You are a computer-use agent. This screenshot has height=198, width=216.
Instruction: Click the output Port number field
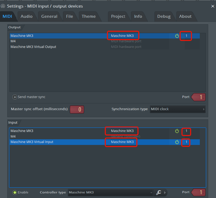coord(199,97)
